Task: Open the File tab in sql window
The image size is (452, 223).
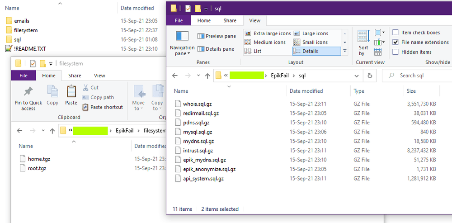Action: pos(179,20)
